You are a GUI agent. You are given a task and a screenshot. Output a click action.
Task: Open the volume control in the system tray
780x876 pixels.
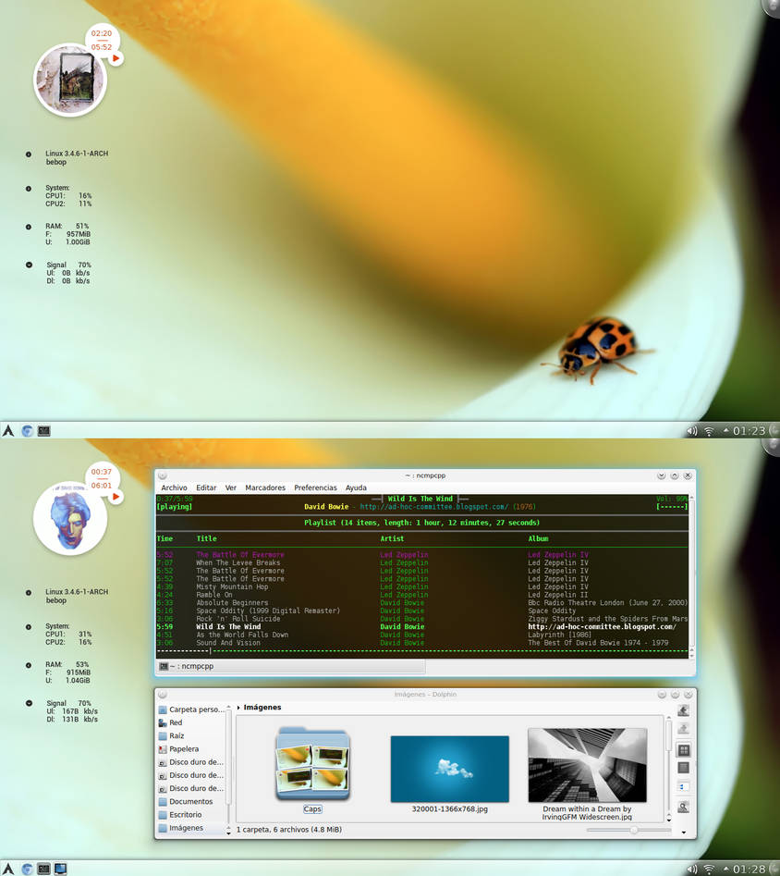point(691,869)
